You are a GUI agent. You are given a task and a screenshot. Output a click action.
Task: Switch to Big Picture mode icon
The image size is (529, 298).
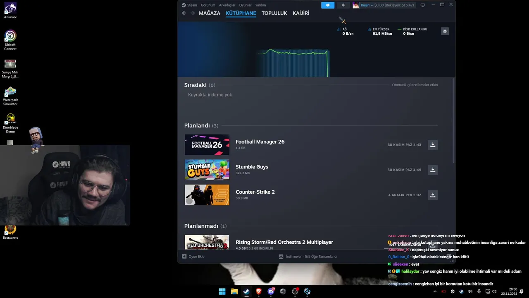422,5
